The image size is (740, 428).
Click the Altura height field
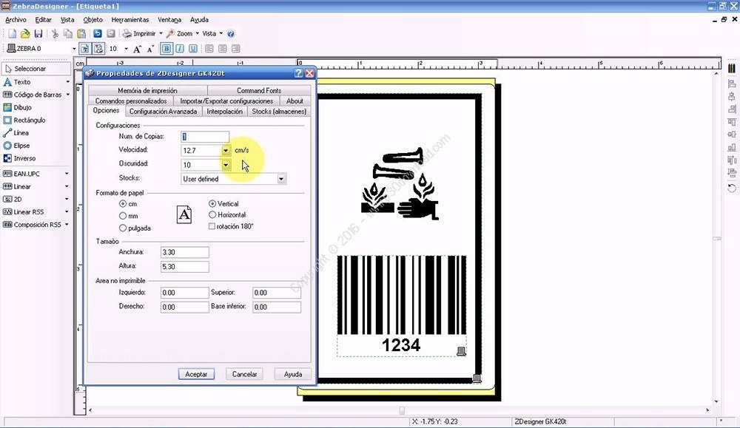coord(184,266)
